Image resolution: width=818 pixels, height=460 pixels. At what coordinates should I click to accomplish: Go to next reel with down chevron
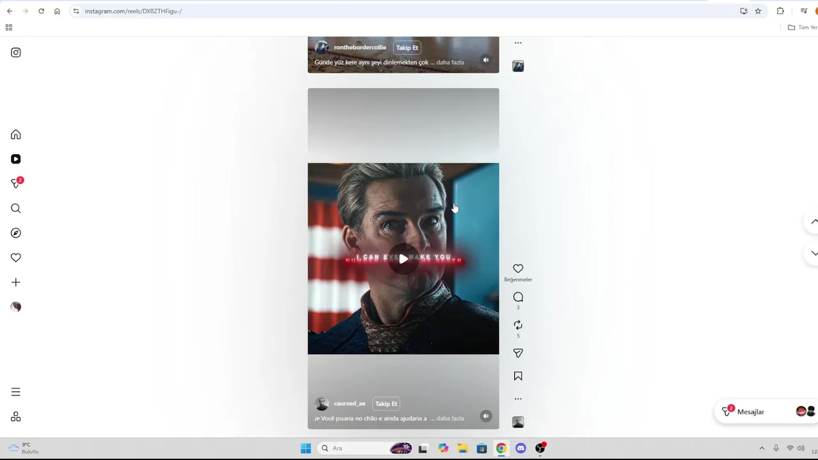point(814,253)
